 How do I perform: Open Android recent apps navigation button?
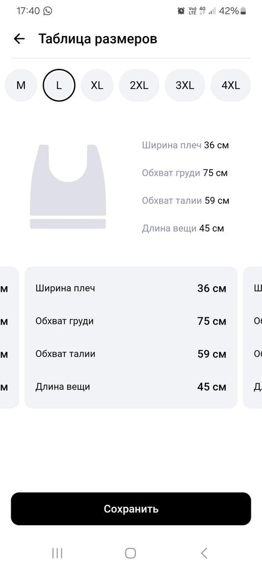tap(57, 553)
